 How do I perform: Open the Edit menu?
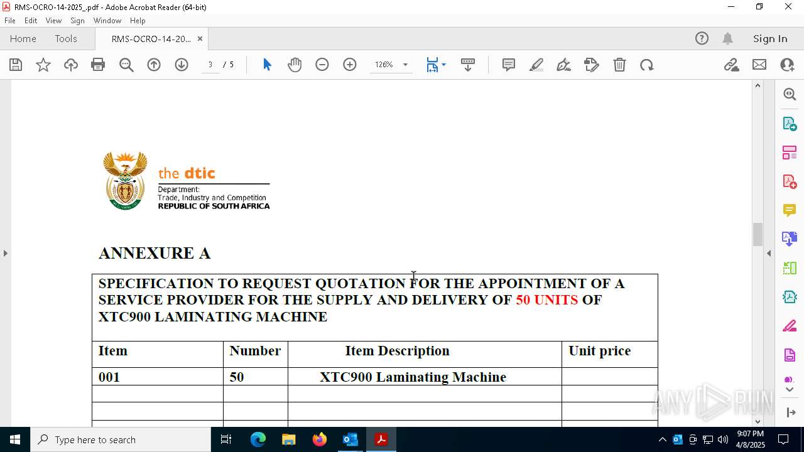(x=31, y=21)
